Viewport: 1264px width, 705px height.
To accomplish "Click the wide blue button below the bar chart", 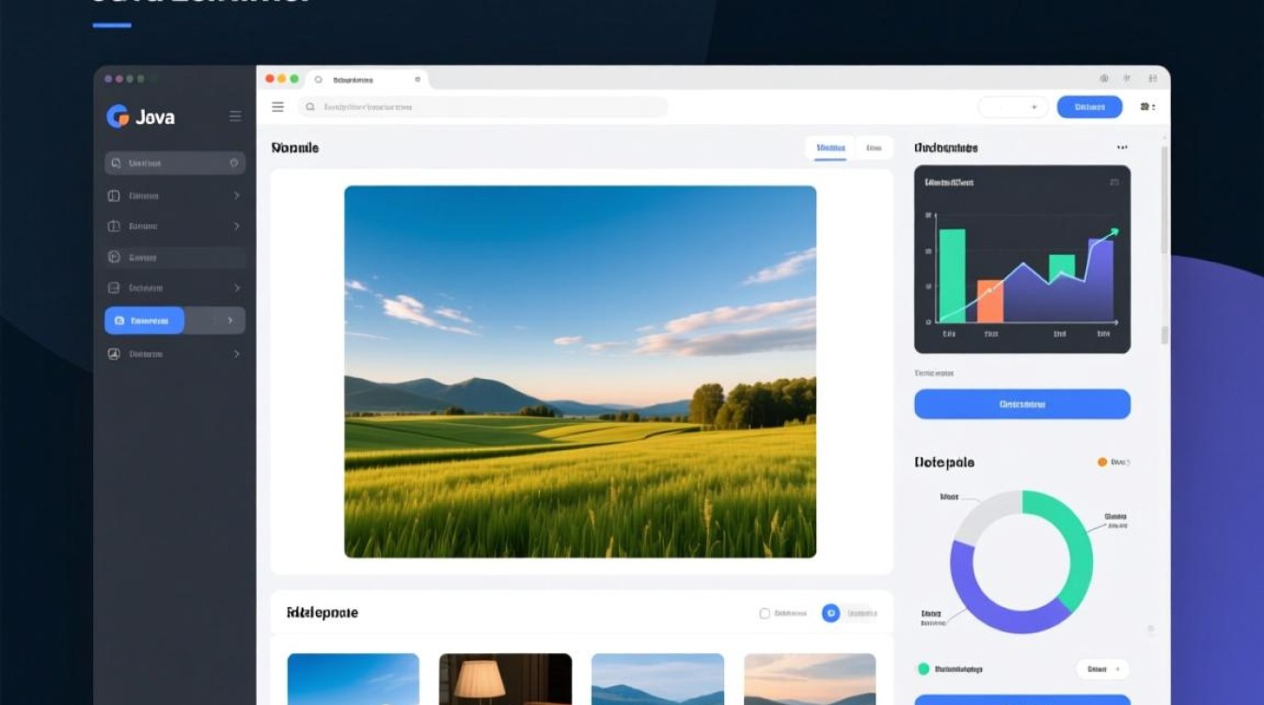I will [x=1022, y=404].
